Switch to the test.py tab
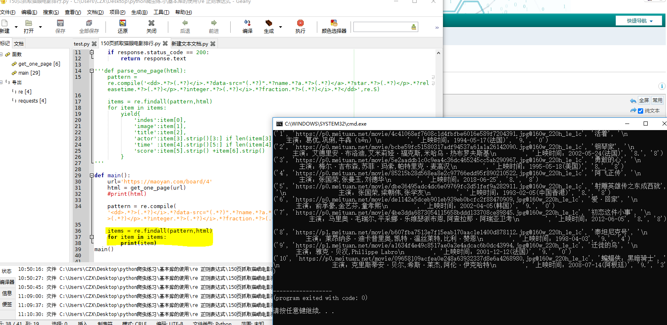Screen dimensions: 667x325 [82, 43]
